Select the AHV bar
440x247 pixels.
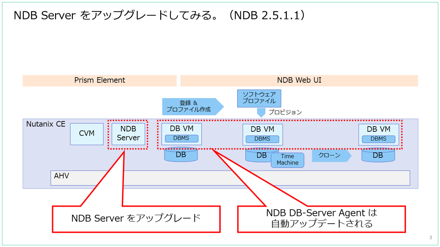(x=230, y=178)
